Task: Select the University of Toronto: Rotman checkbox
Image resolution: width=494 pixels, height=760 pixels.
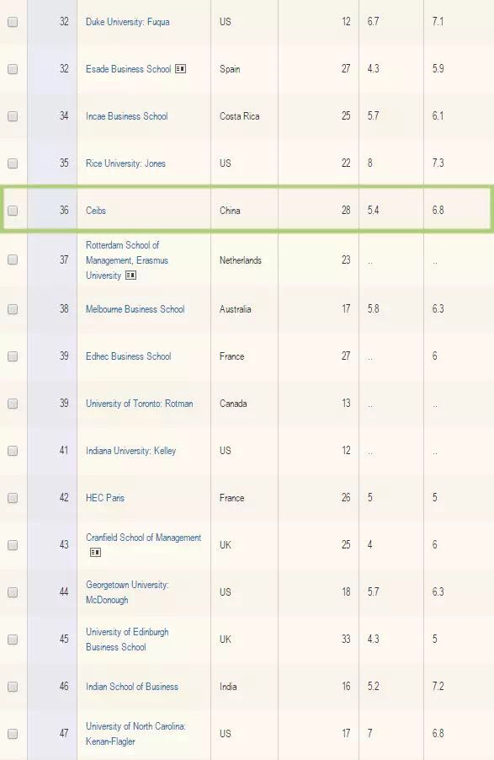Action: point(13,404)
